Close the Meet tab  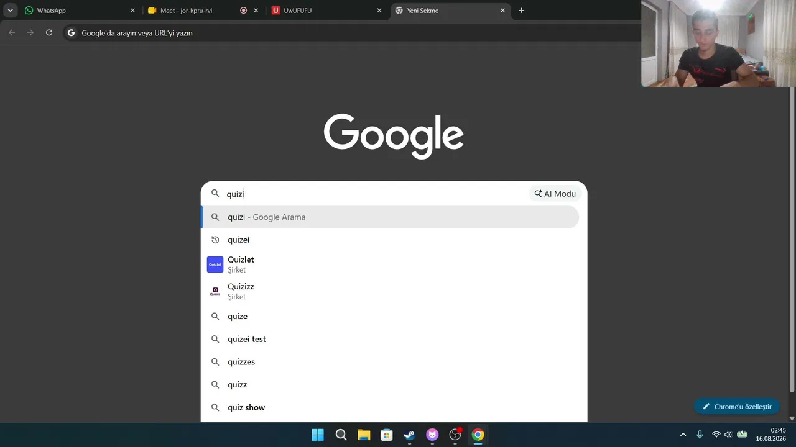256,11
